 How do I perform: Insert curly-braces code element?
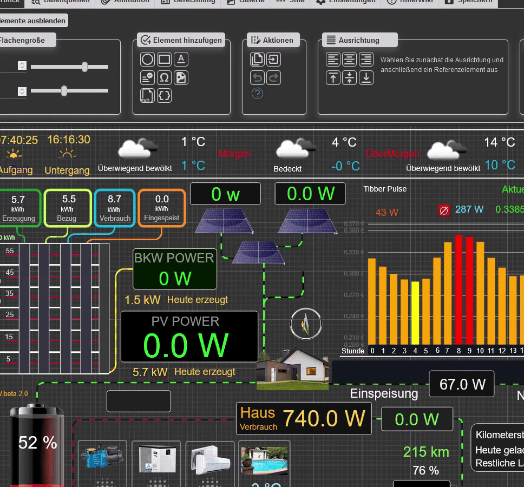pos(164,96)
